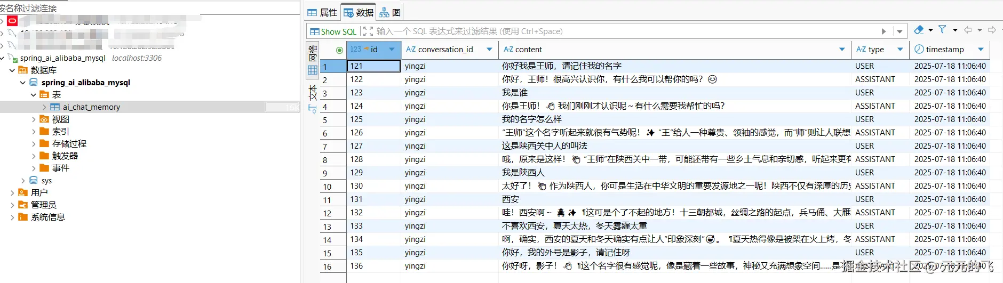The image size is (1003, 283).
Task: Switch to the 数据 data tab
Action: (x=359, y=12)
